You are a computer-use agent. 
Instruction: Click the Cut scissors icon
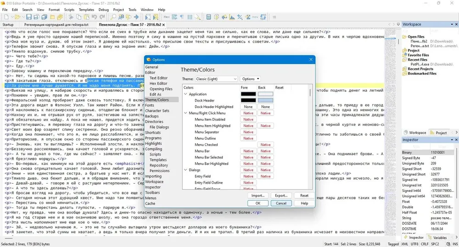(x=71, y=17)
